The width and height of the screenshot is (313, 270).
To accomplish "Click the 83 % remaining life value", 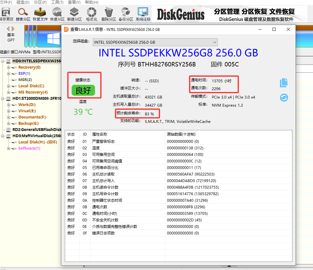I will pos(149,114).
